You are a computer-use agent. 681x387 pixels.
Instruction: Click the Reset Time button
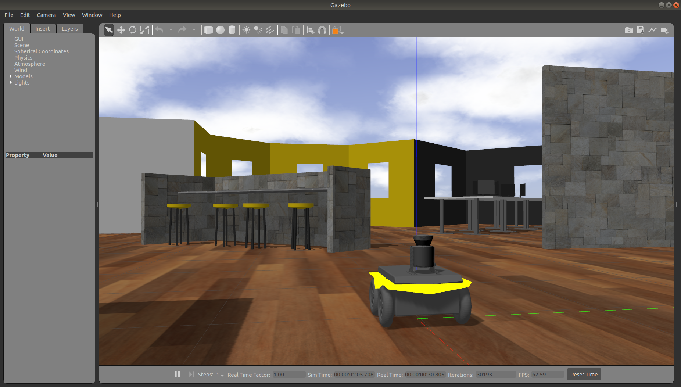click(584, 375)
